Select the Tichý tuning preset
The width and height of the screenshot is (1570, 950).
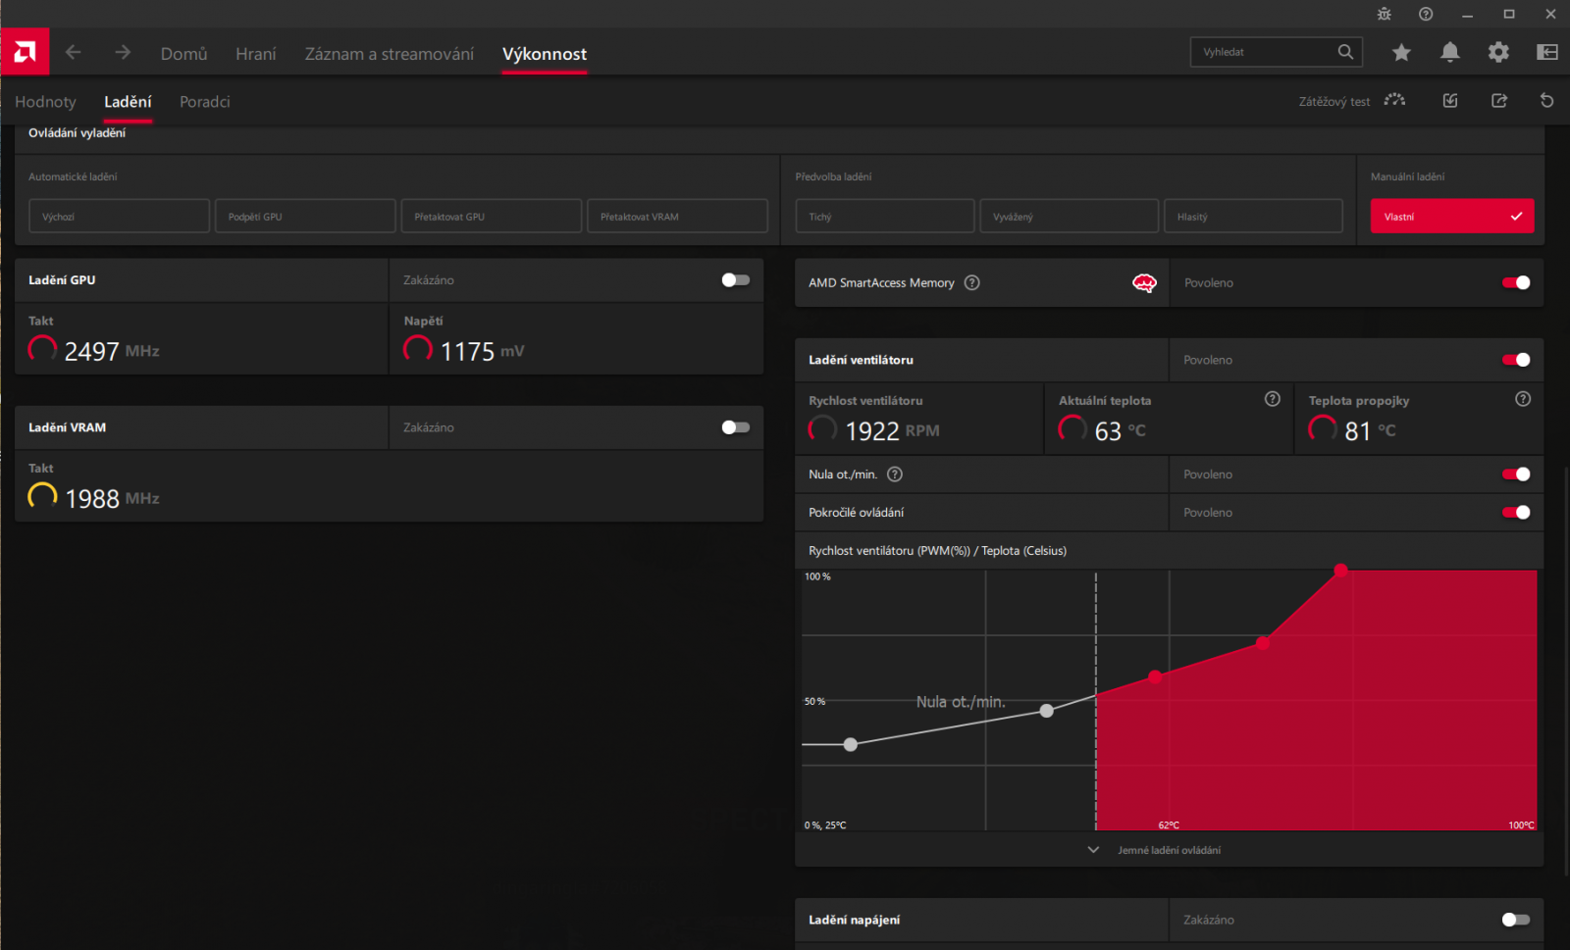pyautogui.click(x=885, y=216)
